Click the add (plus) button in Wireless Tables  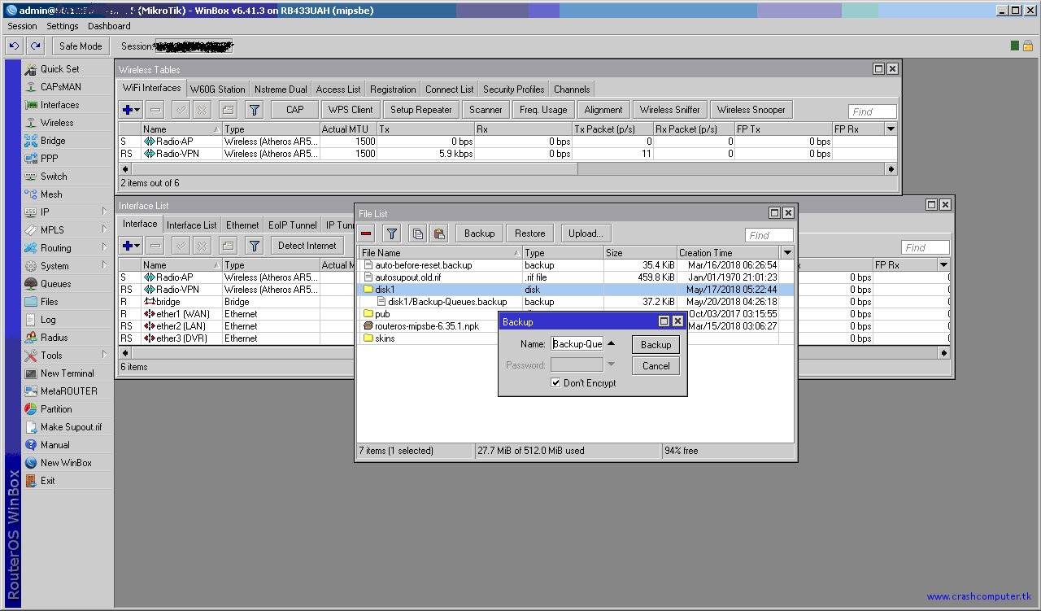click(130, 110)
